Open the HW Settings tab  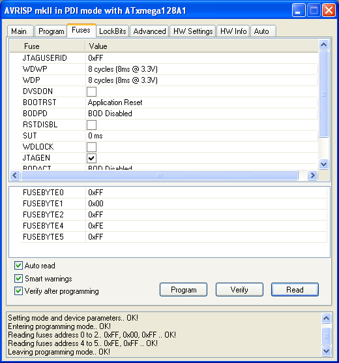pyautogui.click(x=193, y=31)
